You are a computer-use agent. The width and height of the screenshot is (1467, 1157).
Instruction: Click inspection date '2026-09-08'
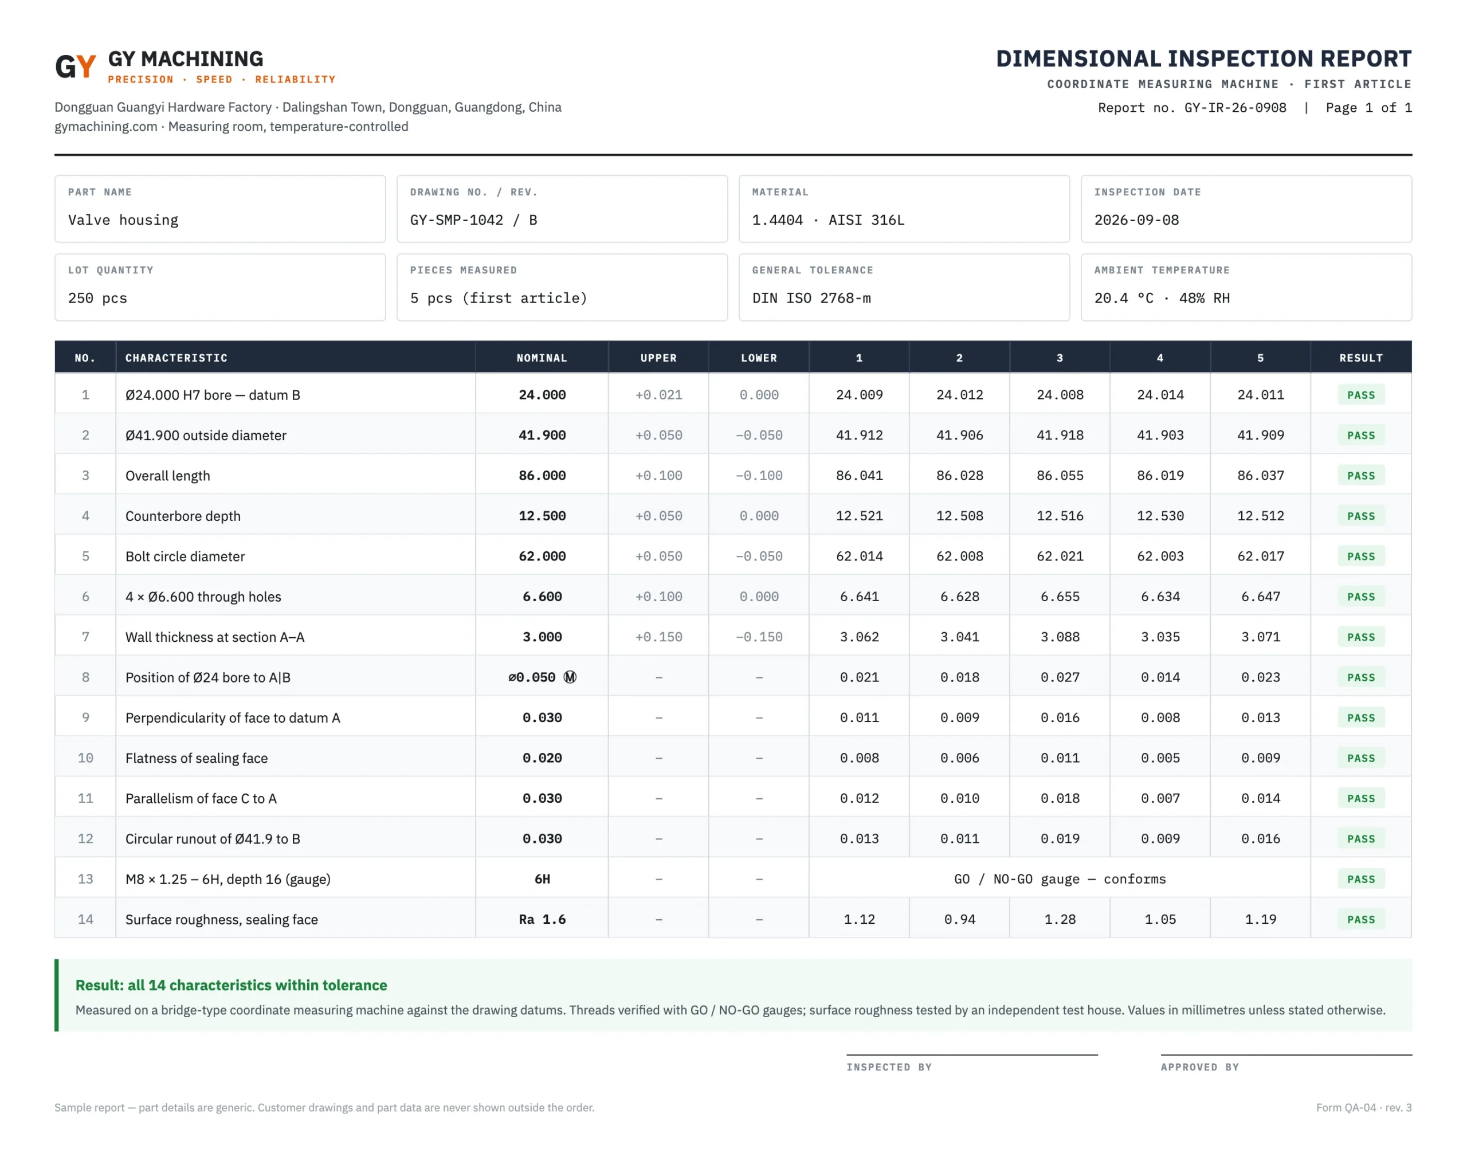1136,220
